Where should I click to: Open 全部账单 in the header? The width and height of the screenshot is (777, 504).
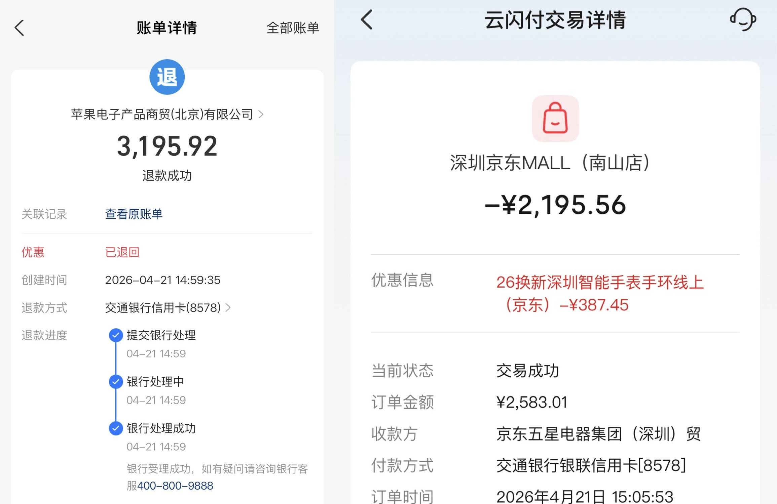(293, 28)
